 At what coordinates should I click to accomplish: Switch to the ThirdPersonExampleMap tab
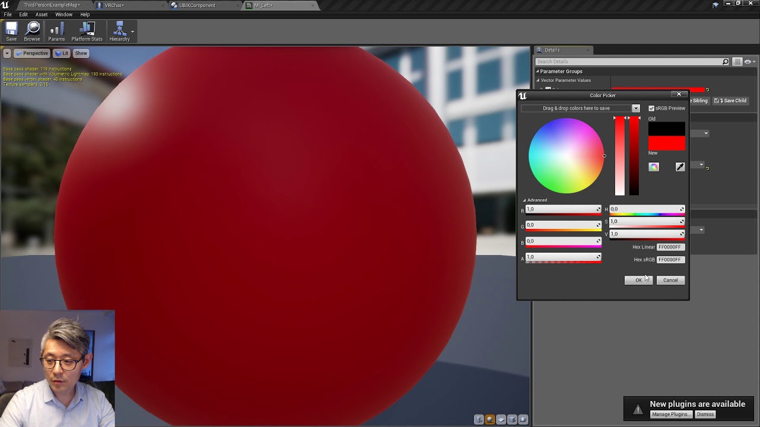pyautogui.click(x=52, y=5)
